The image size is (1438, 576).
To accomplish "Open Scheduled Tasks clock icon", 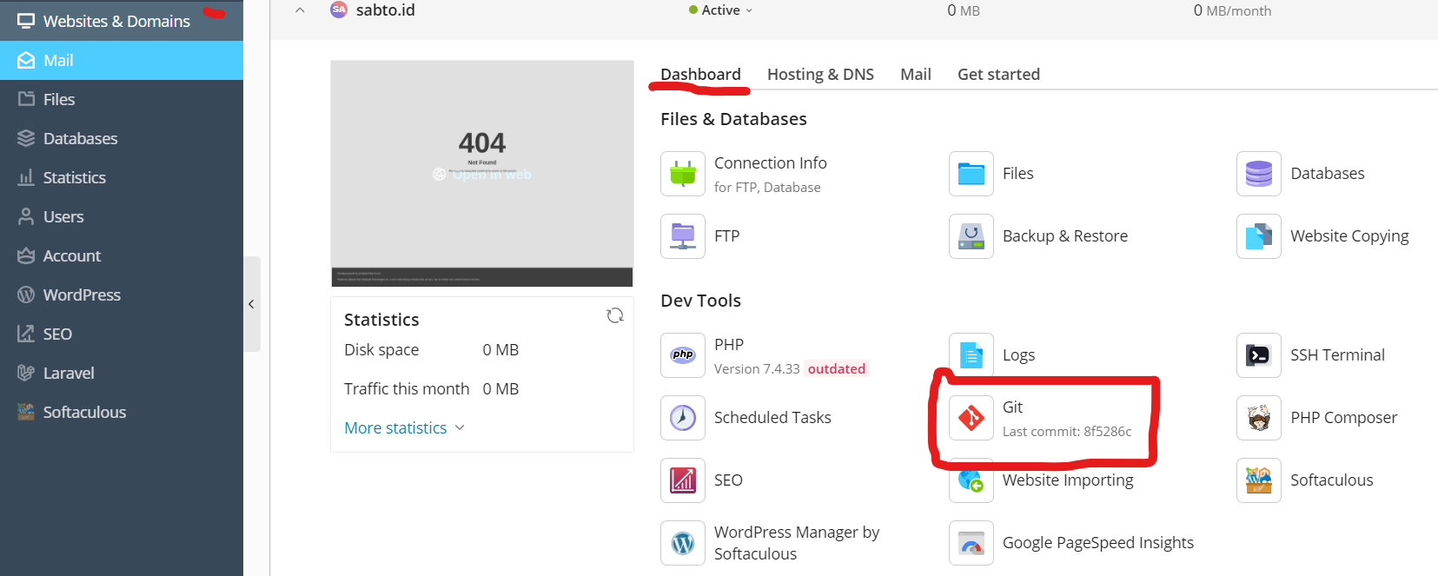I will pos(683,418).
